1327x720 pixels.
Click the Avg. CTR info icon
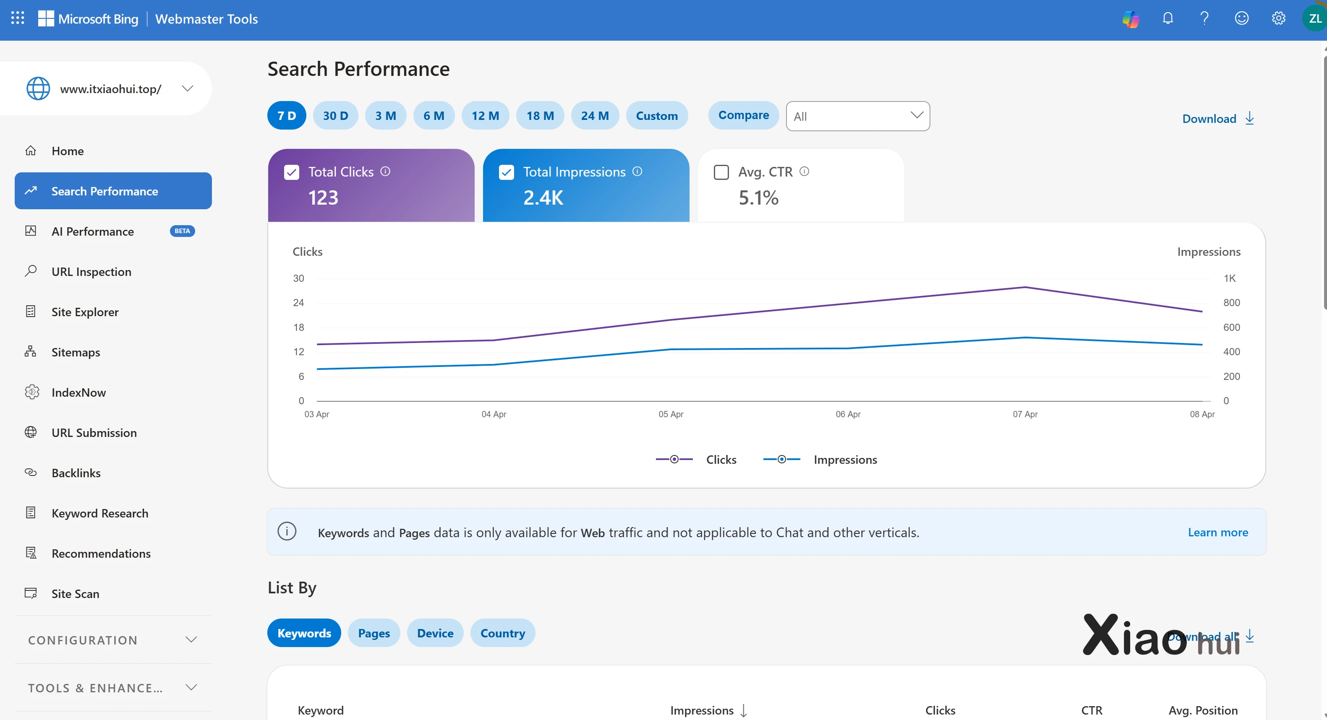(x=804, y=172)
